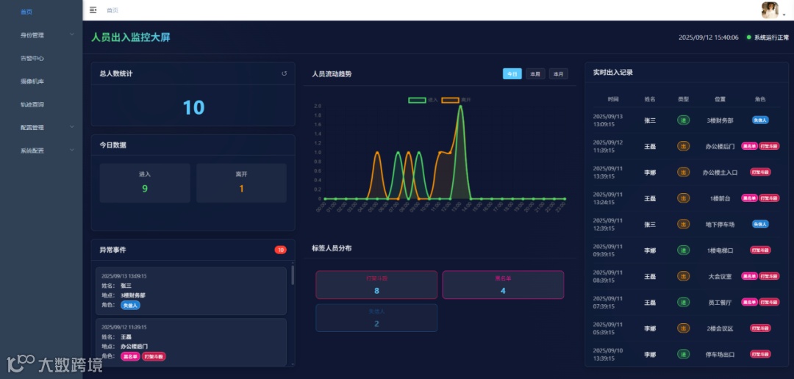Toggle the green 进入 legend series
Image resolution: width=794 pixels, height=379 pixels.
(x=423, y=100)
